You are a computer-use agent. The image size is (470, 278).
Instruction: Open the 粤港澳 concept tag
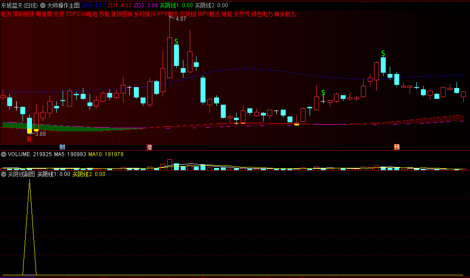[44, 14]
